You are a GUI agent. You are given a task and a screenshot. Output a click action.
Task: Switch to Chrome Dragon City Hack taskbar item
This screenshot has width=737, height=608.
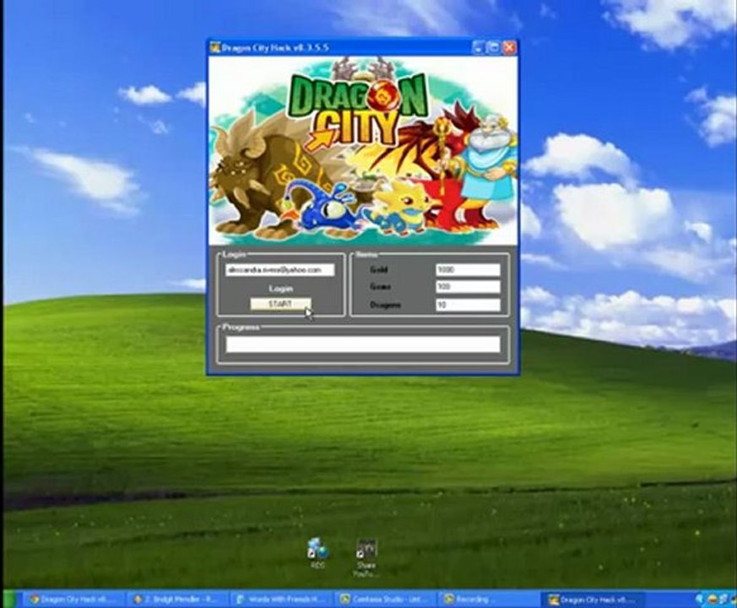click(72, 600)
